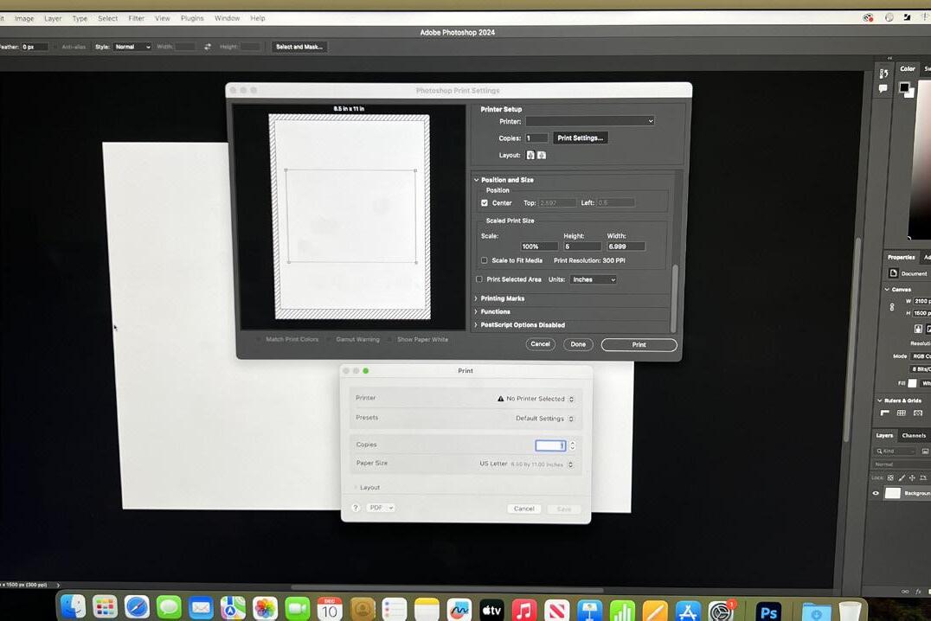Click the Select and Mask... button

click(x=299, y=47)
